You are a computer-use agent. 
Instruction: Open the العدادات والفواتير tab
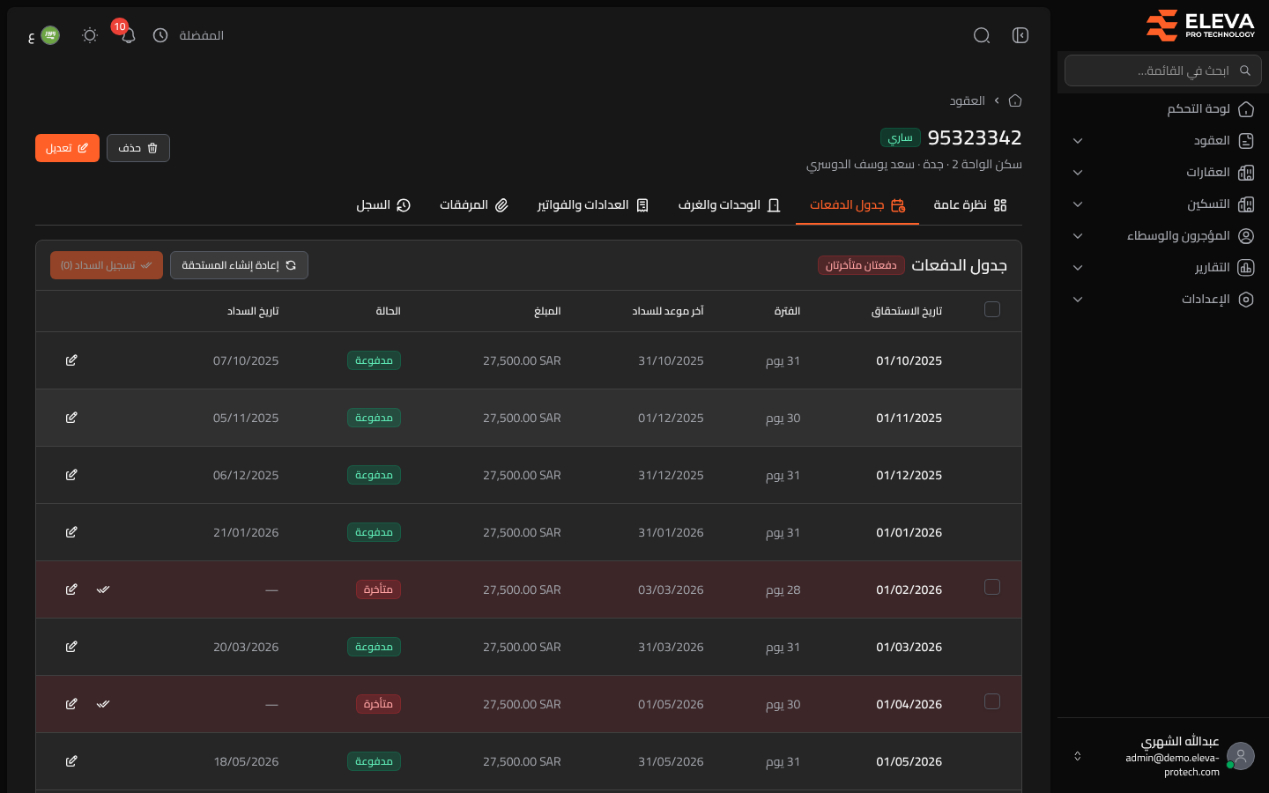593,205
